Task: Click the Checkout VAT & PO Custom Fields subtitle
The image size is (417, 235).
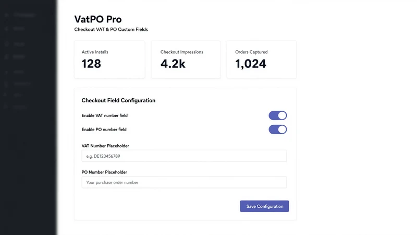Action: [x=111, y=30]
